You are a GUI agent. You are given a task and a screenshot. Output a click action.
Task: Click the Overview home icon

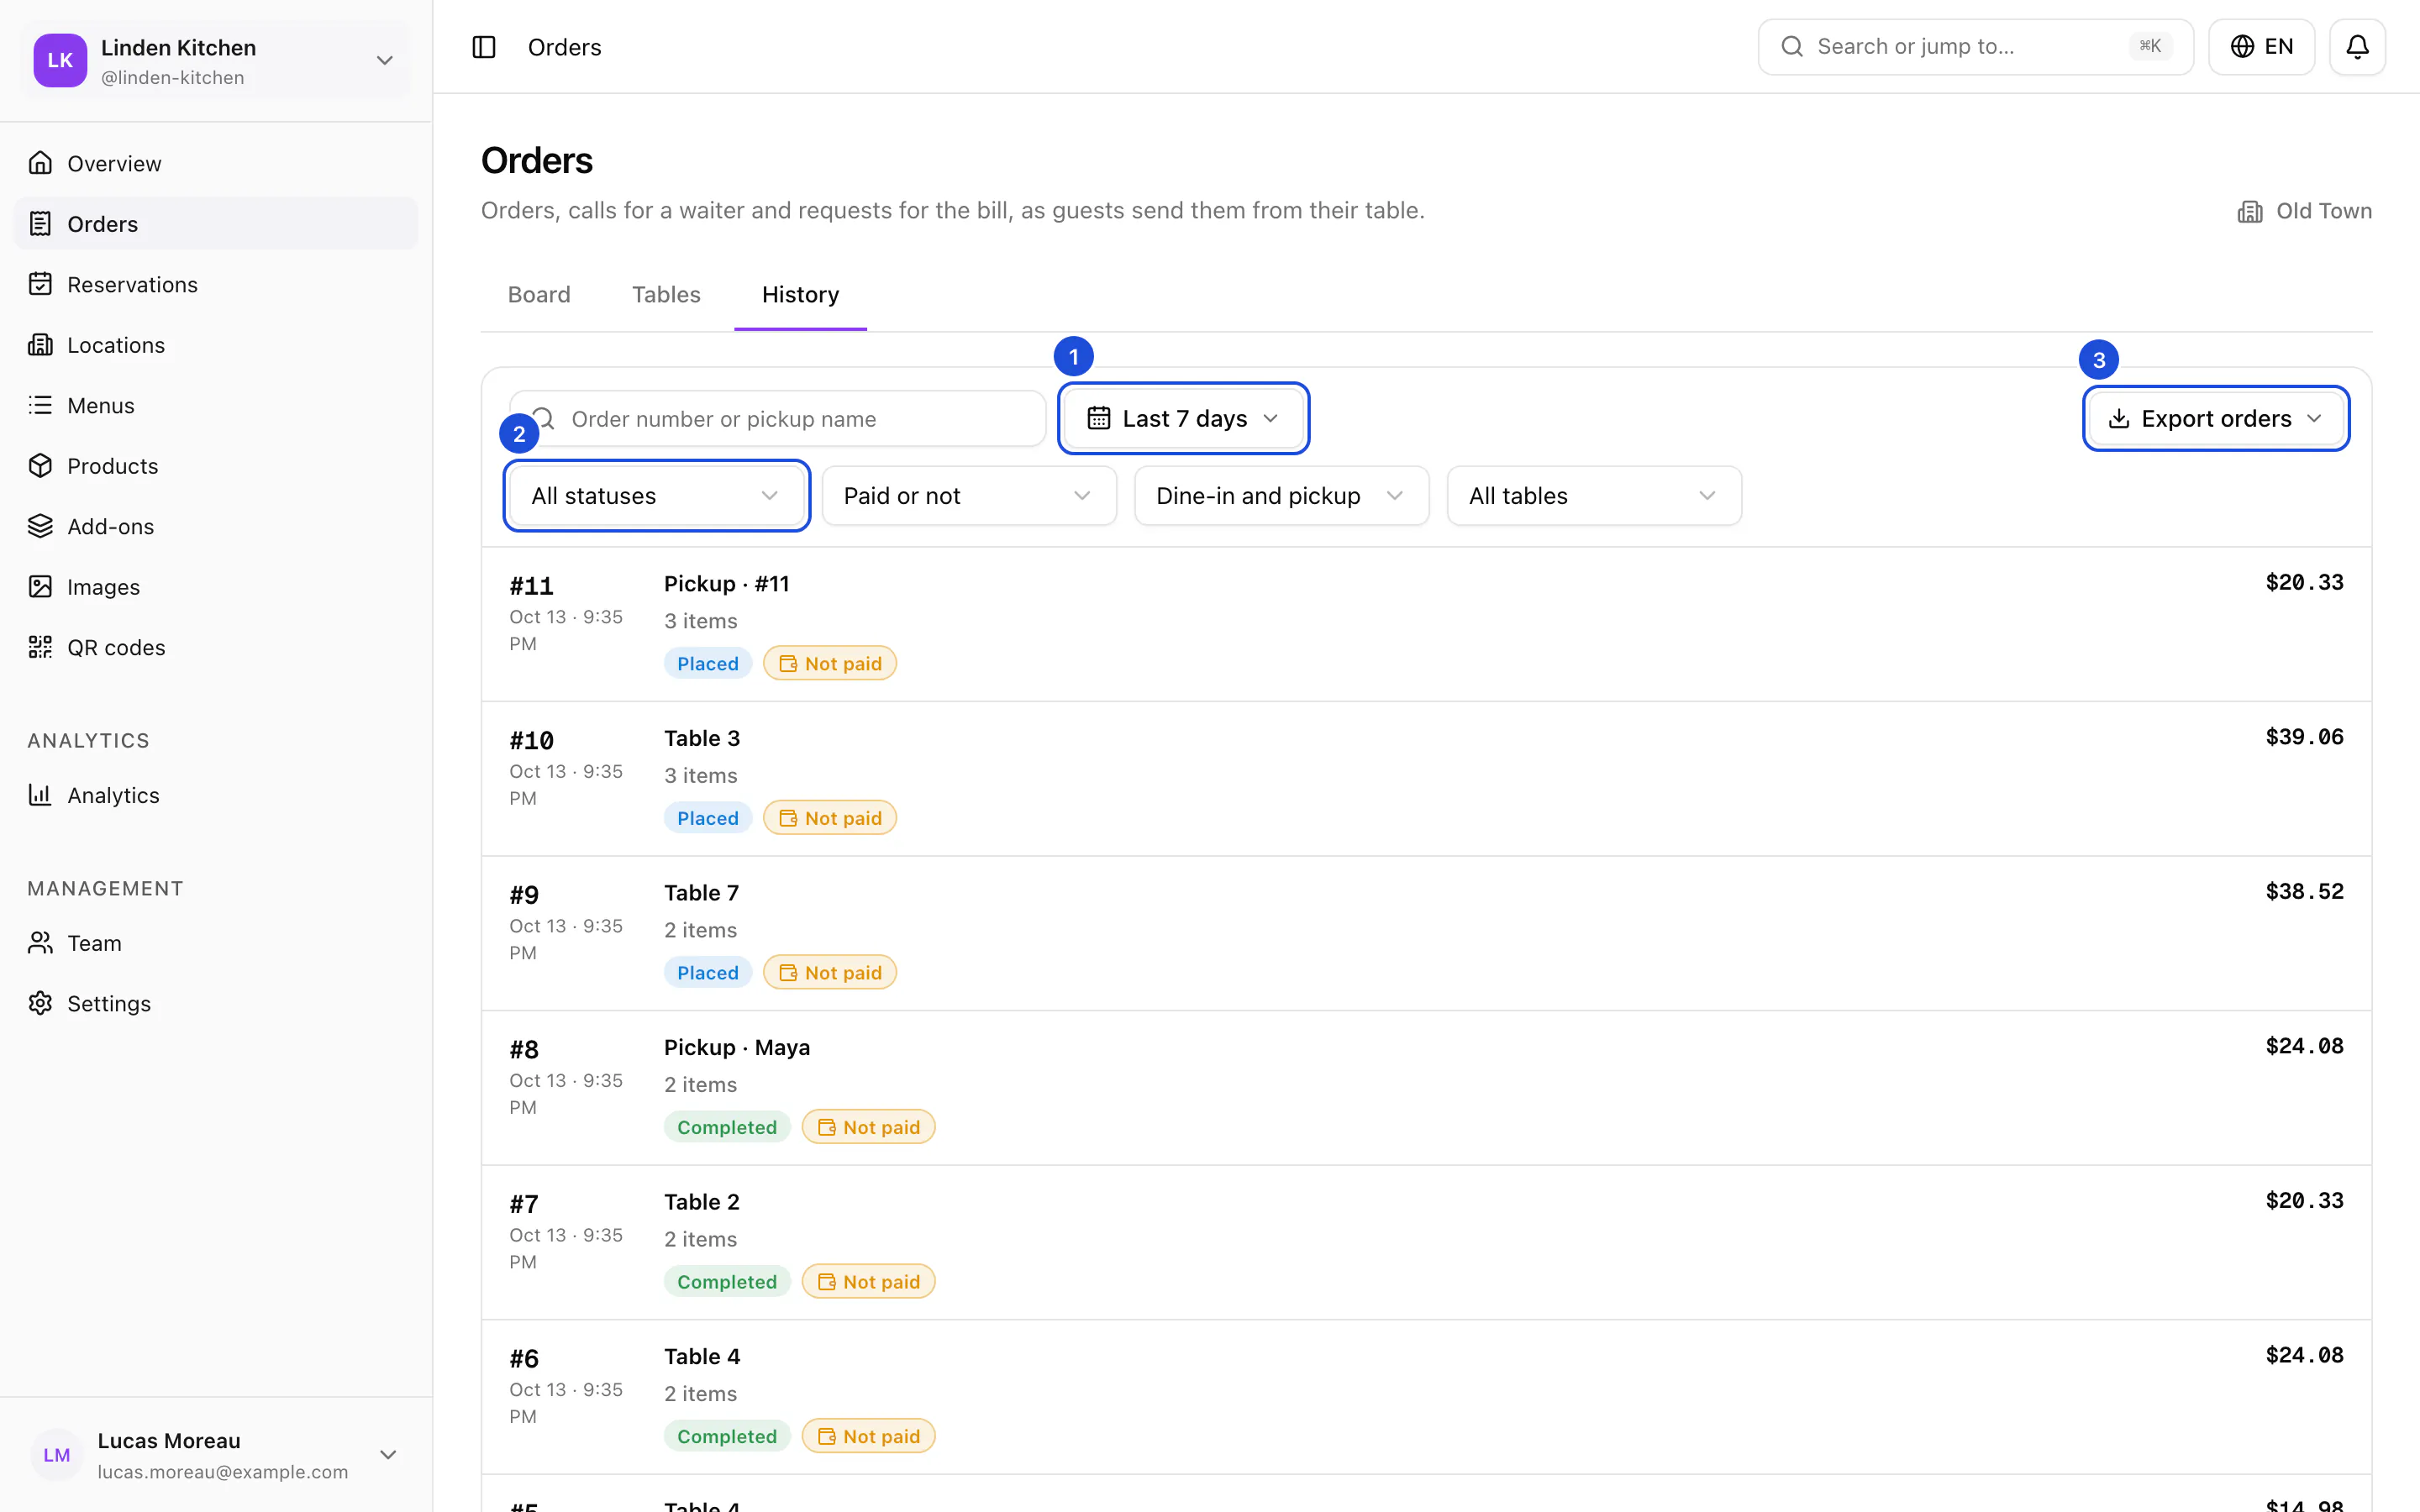(40, 163)
